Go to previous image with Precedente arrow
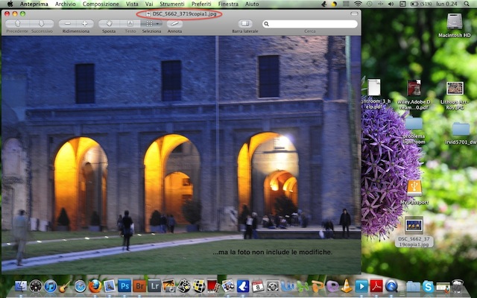This screenshot has height=298, width=477. [x=17, y=24]
